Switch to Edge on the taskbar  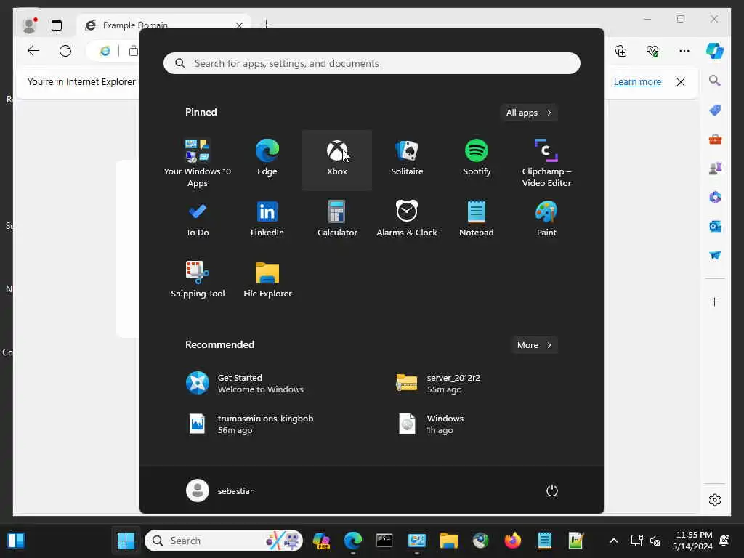353,541
